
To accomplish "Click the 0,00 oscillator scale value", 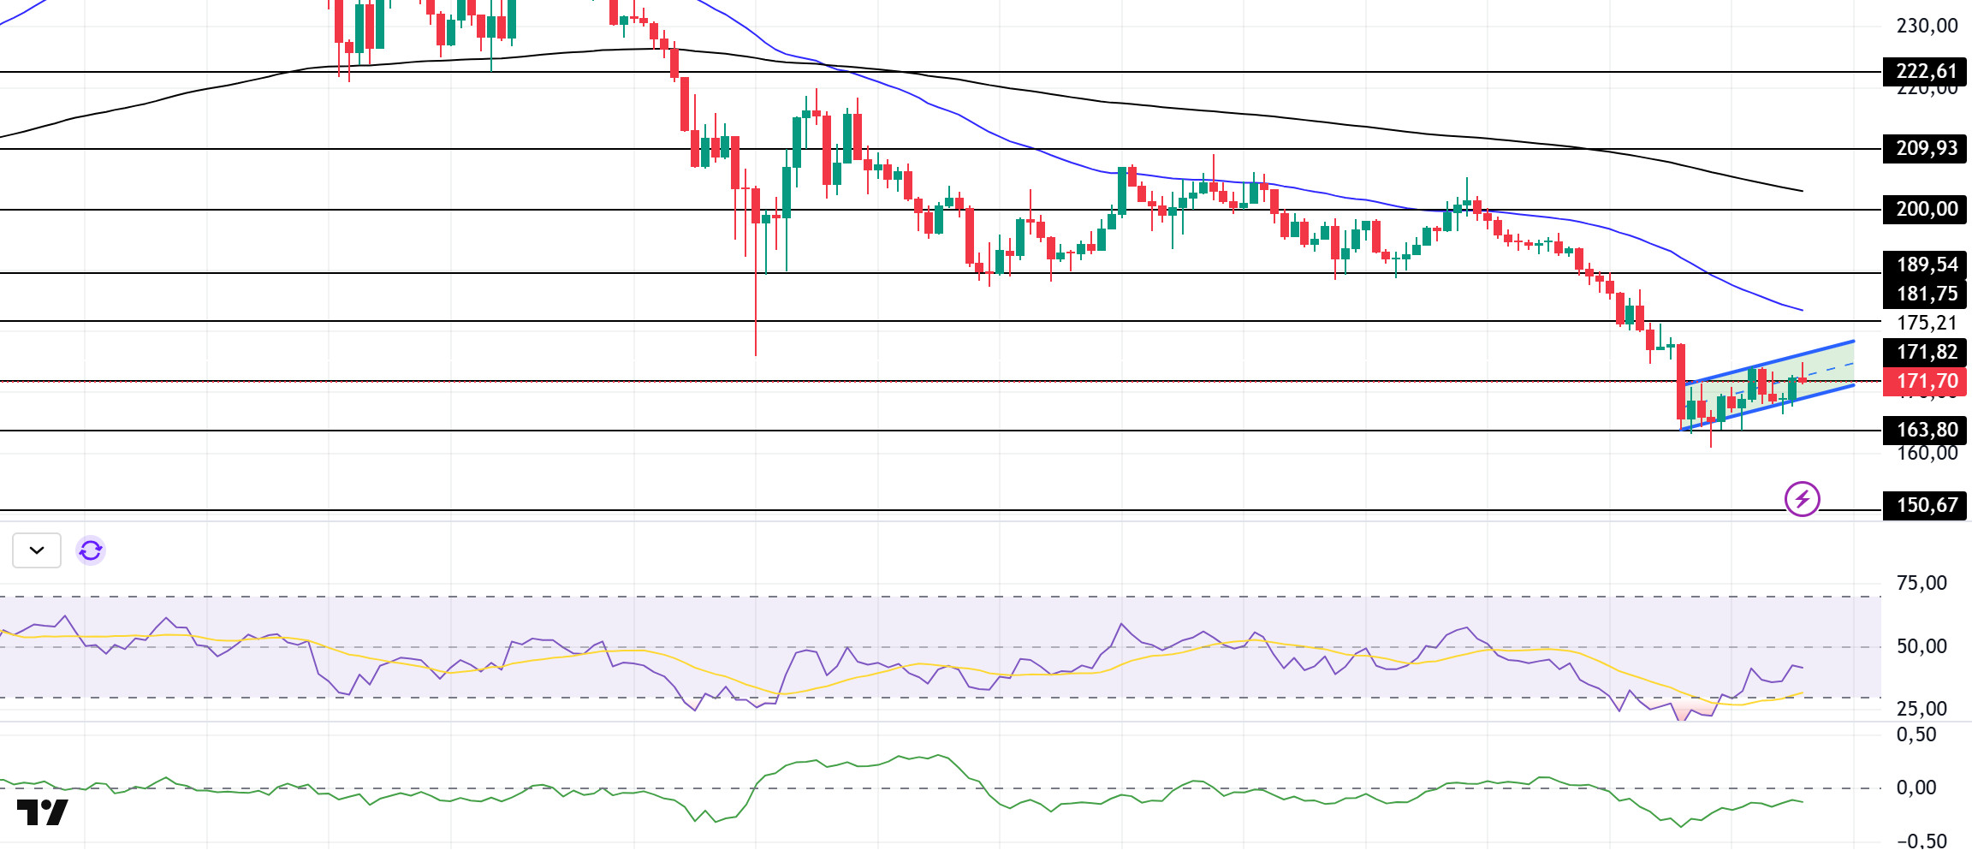I will click(1916, 788).
